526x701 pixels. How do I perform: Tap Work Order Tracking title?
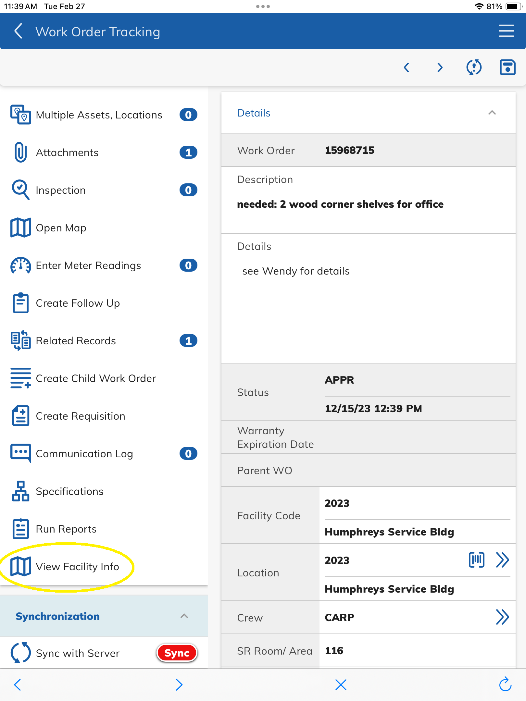(97, 32)
